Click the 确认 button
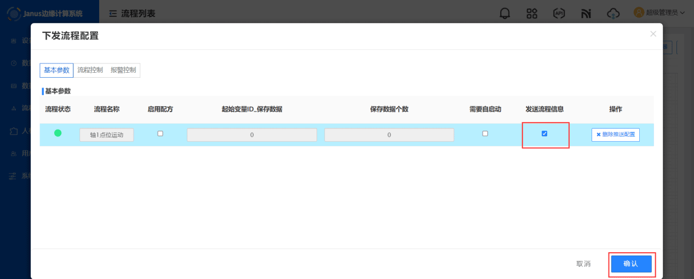 (631, 264)
